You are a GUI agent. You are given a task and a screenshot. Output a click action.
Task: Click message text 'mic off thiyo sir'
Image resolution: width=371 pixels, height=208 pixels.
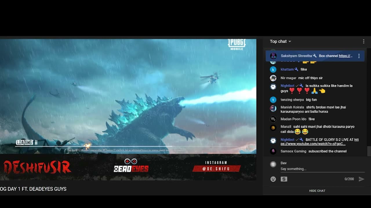click(x=310, y=78)
